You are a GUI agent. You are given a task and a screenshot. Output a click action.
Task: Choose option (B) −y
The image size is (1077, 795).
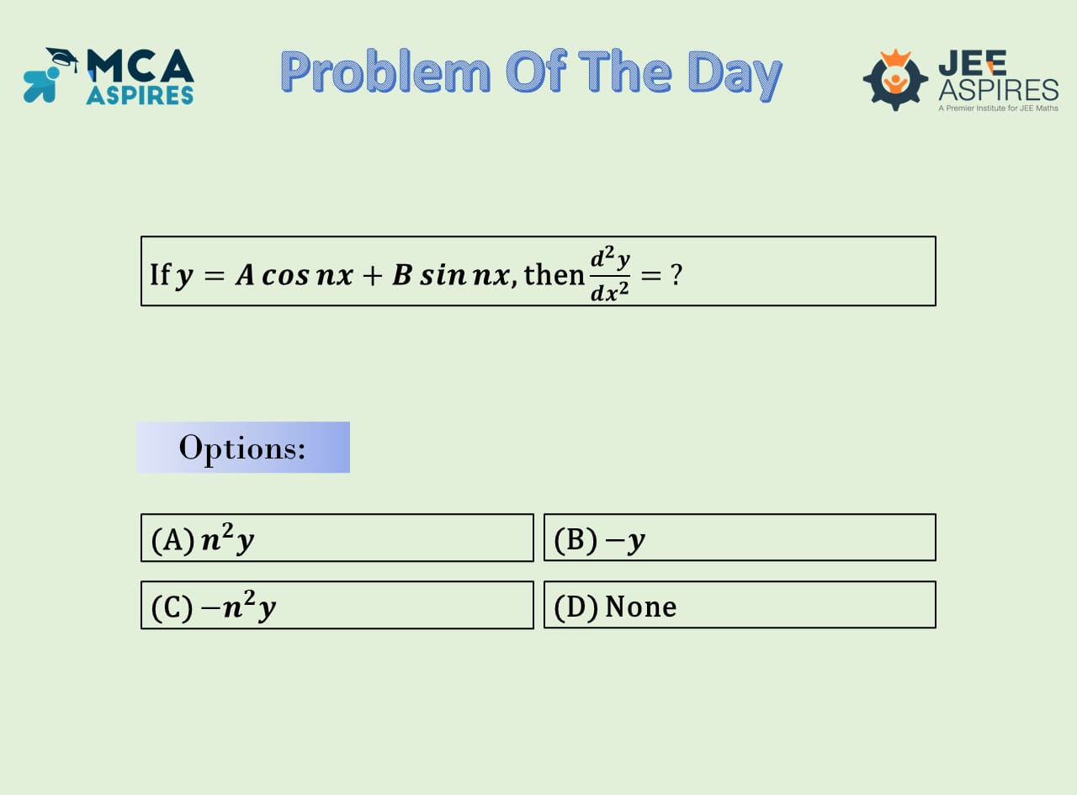click(x=740, y=538)
